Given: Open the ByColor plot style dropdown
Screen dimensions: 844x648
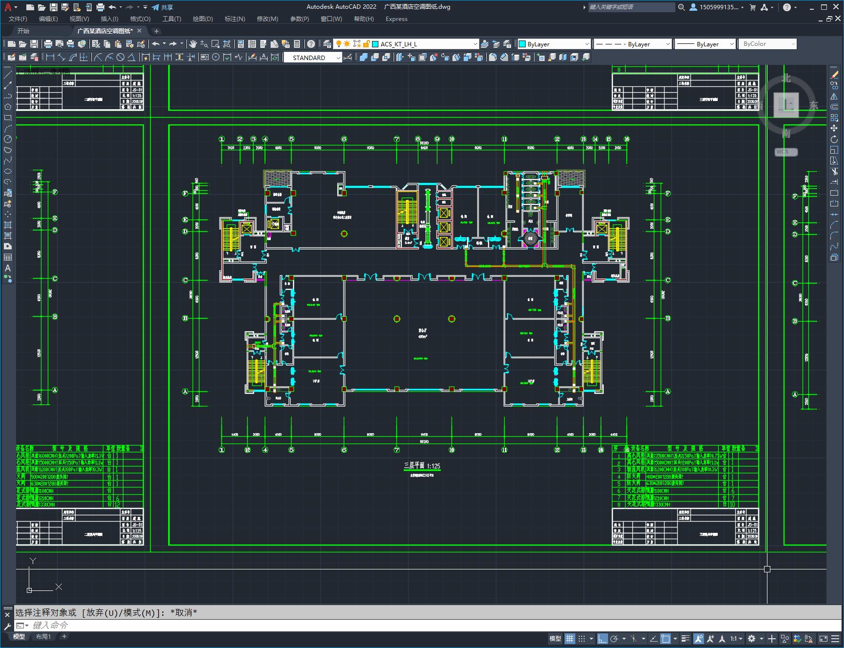Looking at the screenshot, I should coord(767,44).
